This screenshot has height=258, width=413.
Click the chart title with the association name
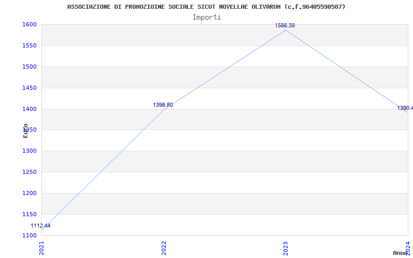tap(206, 7)
